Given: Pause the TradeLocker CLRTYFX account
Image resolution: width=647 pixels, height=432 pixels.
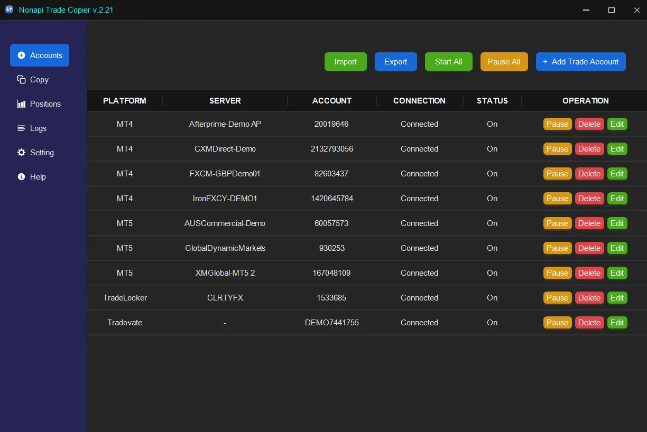Looking at the screenshot, I should 557,298.
